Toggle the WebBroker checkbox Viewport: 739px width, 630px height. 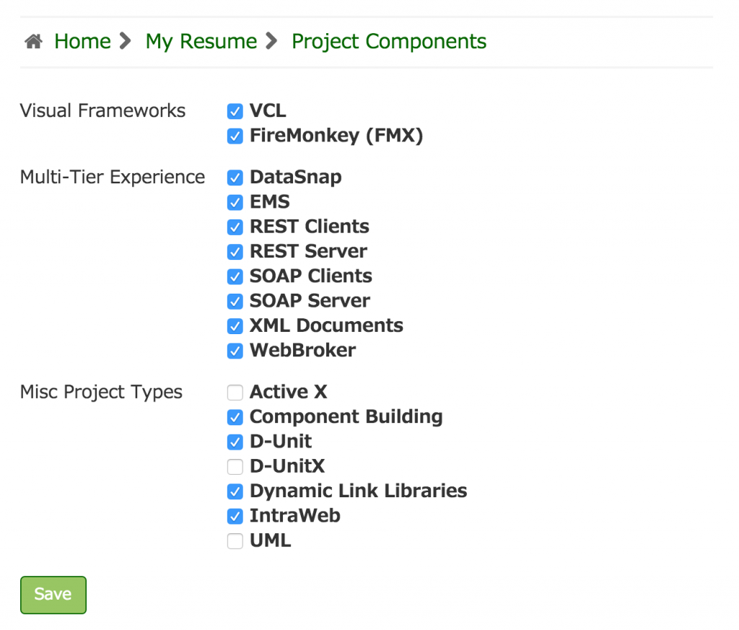coord(235,351)
